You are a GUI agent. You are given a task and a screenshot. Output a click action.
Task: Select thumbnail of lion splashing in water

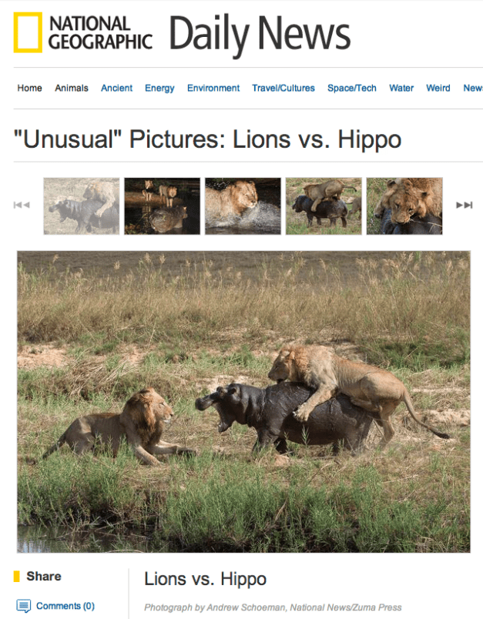pos(243,206)
